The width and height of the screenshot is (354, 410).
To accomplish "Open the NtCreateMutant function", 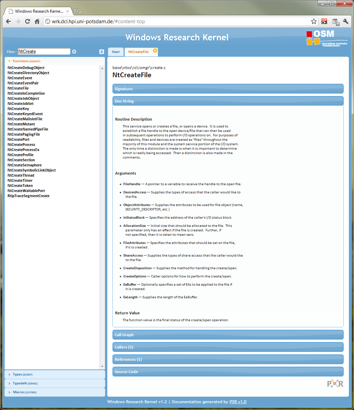I will (21, 124).
